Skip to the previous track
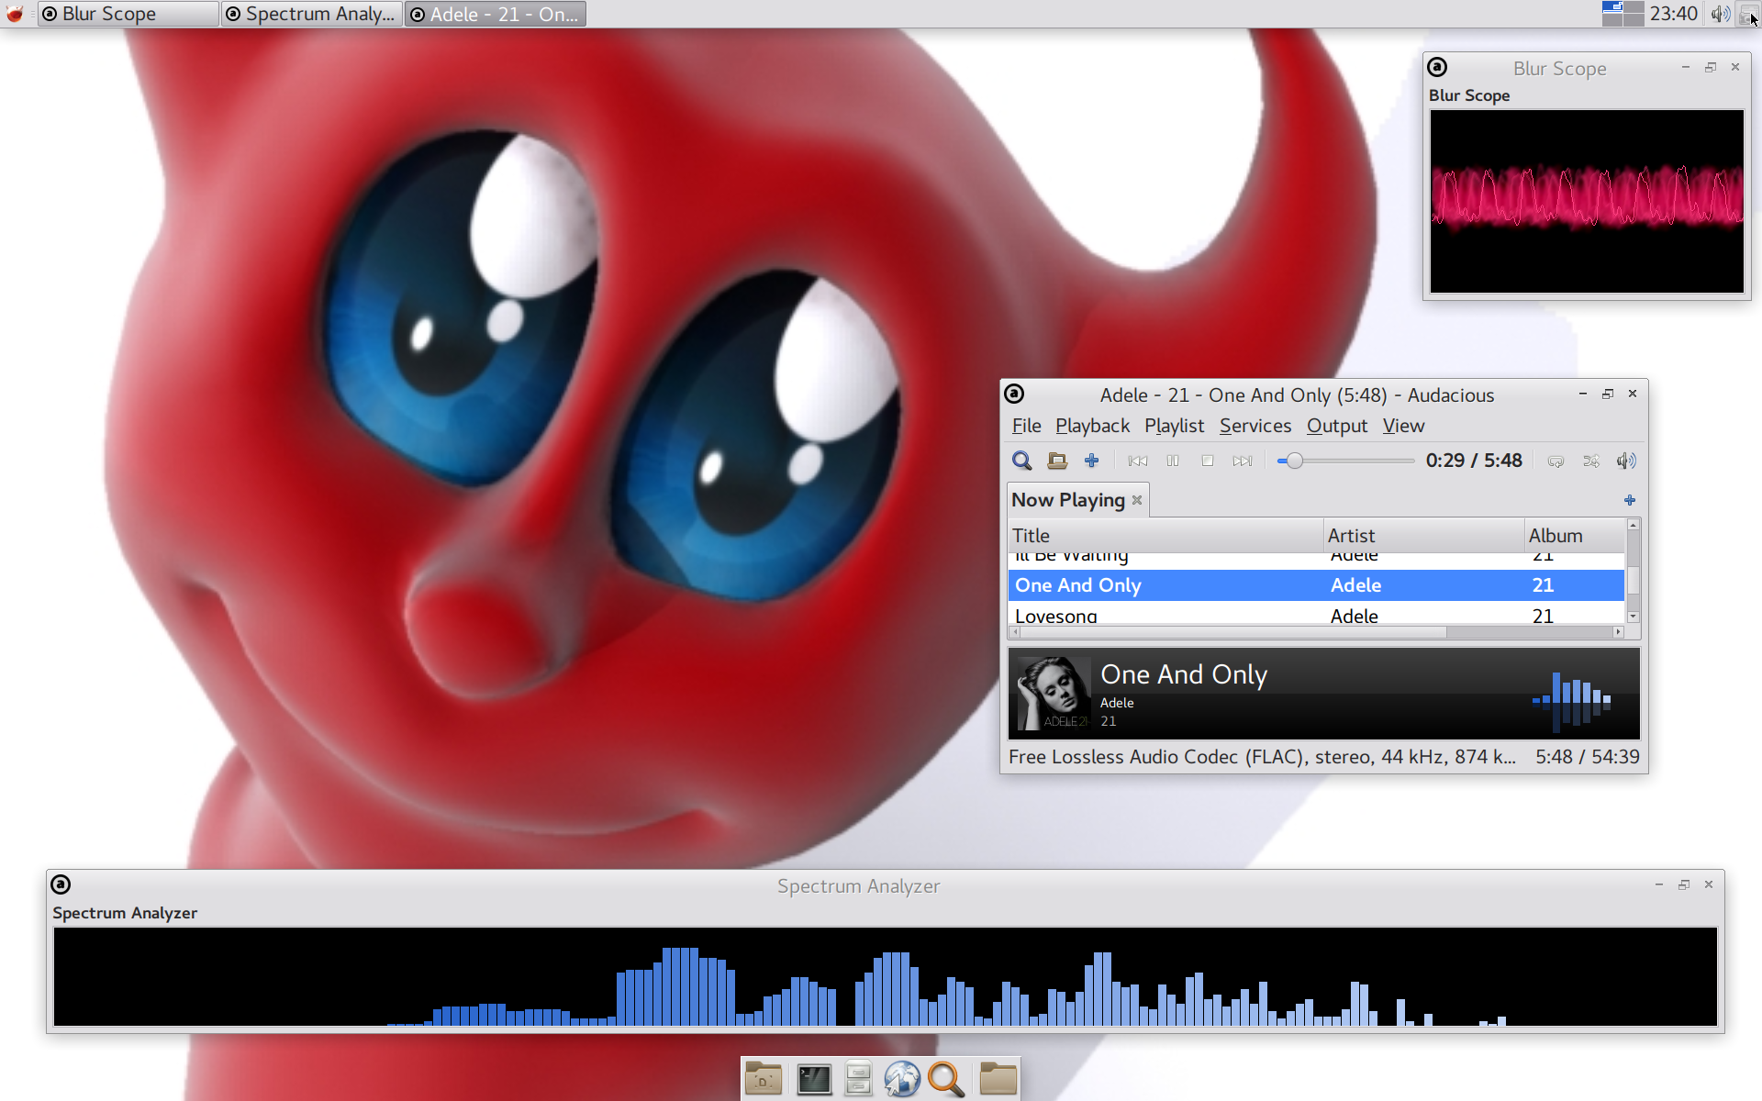This screenshot has width=1762, height=1101. pos(1138,461)
